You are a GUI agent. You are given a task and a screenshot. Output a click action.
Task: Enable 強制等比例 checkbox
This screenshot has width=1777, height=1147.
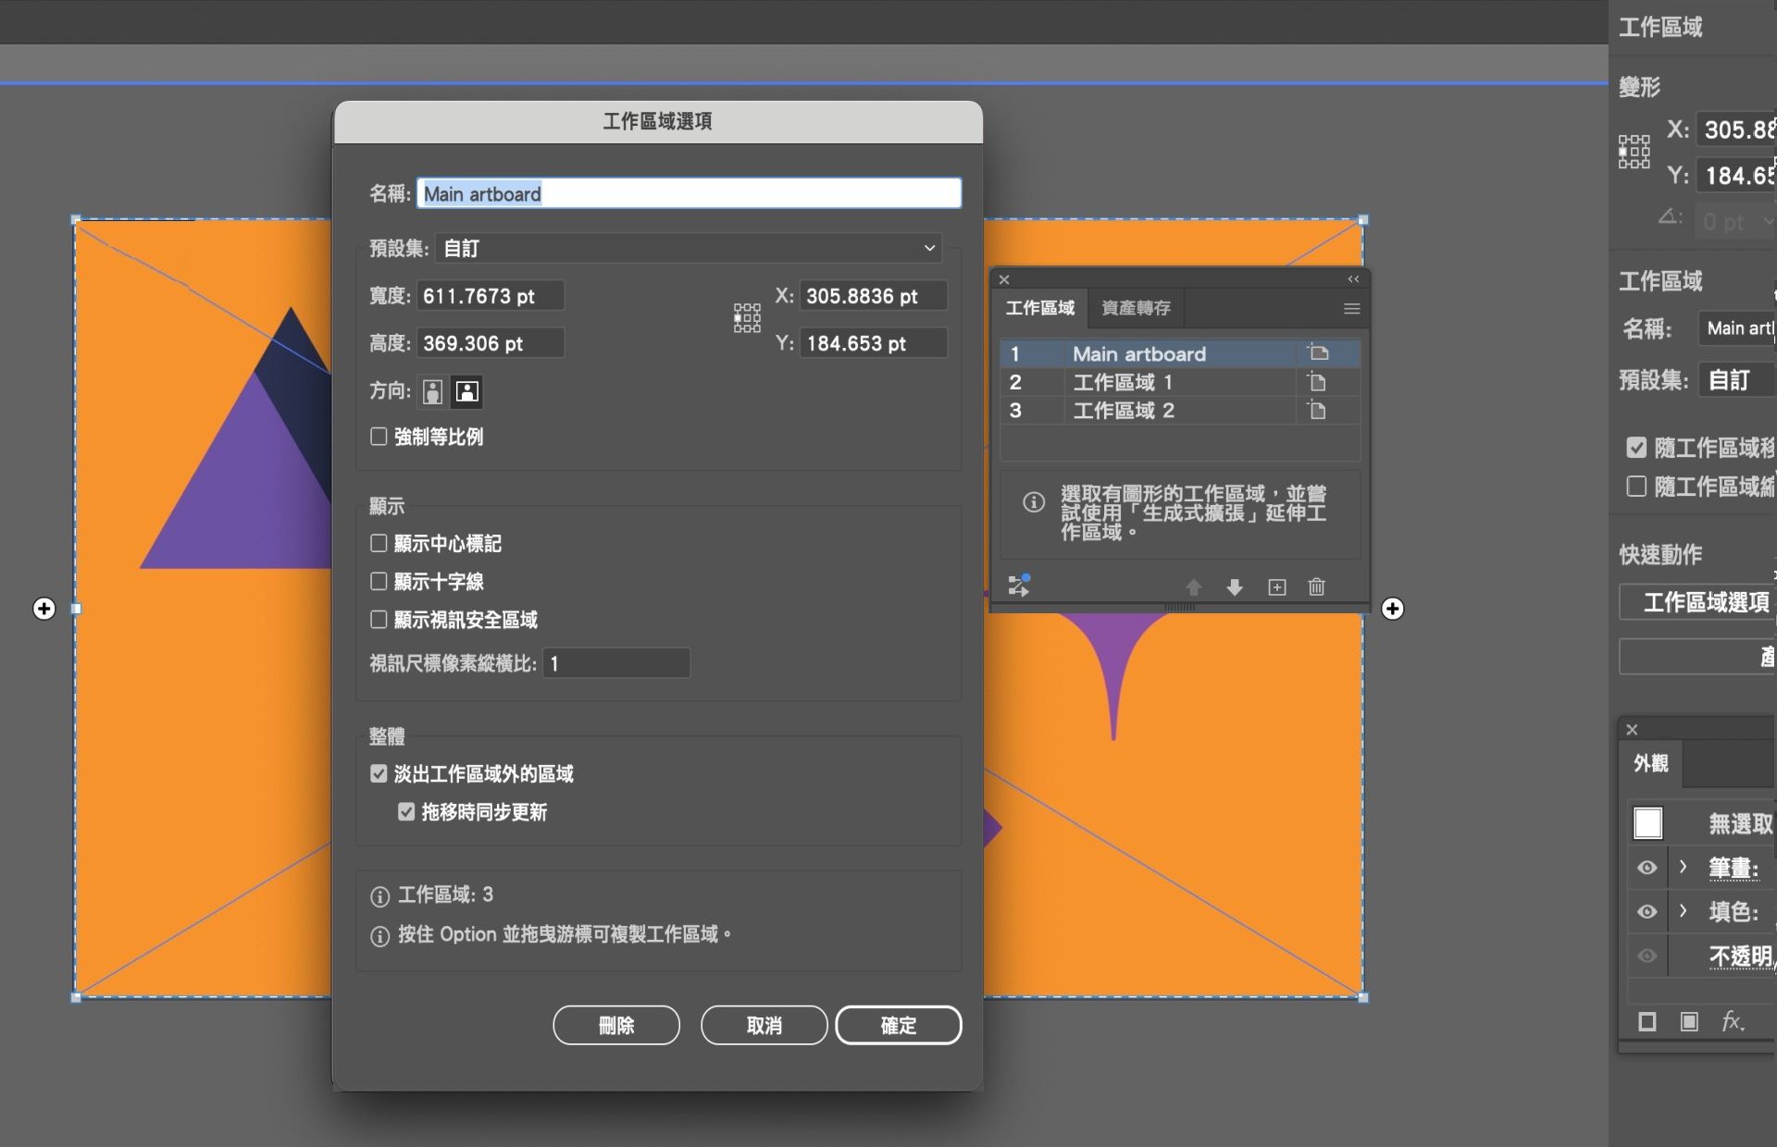pyautogui.click(x=379, y=437)
